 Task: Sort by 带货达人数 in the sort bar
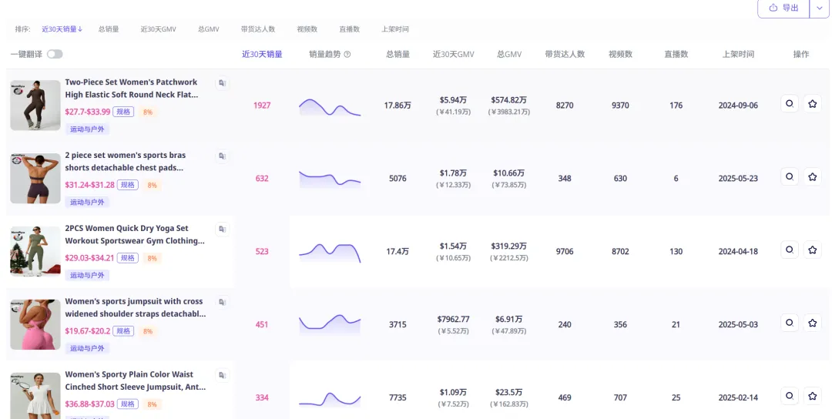point(258,29)
